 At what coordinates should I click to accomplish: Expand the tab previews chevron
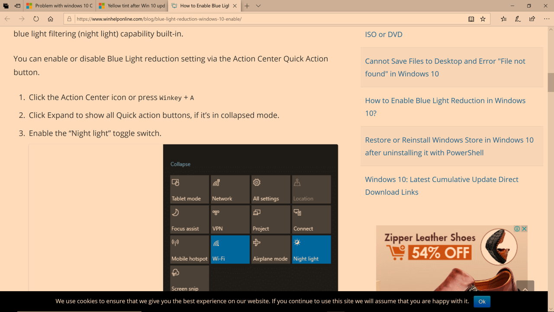click(258, 6)
